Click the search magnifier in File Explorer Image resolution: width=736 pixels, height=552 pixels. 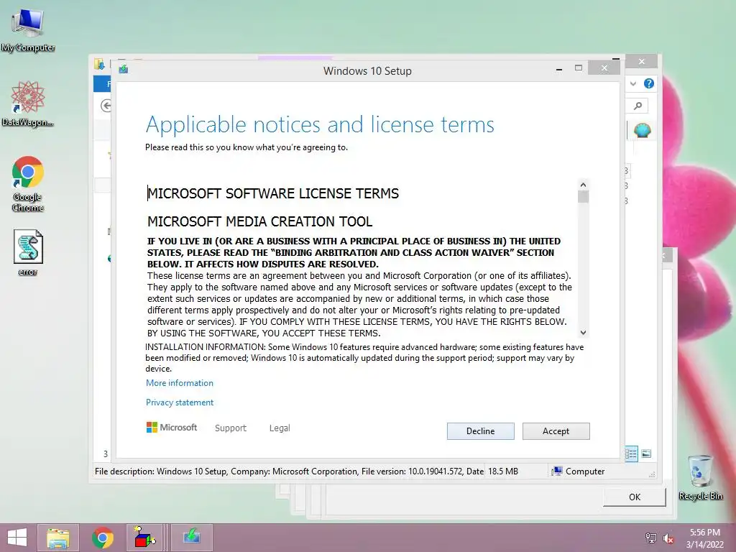(x=638, y=106)
